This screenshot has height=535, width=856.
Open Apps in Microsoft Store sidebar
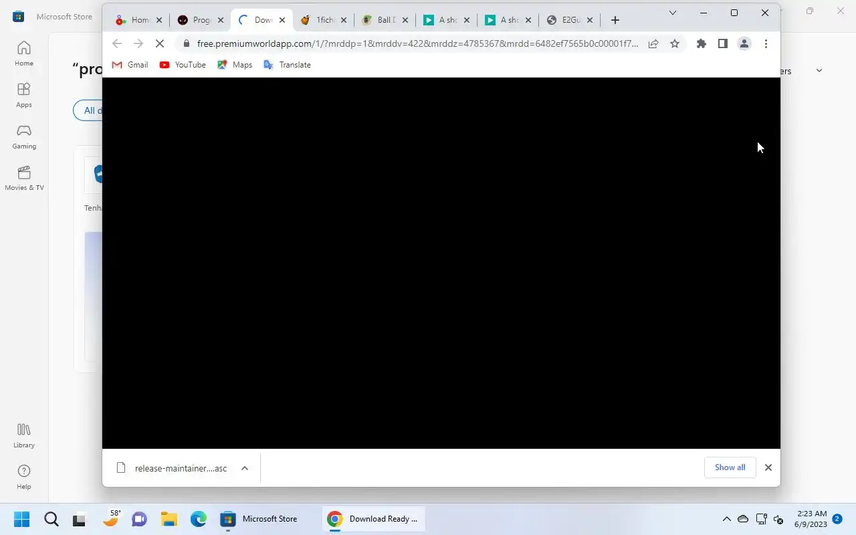(x=24, y=95)
